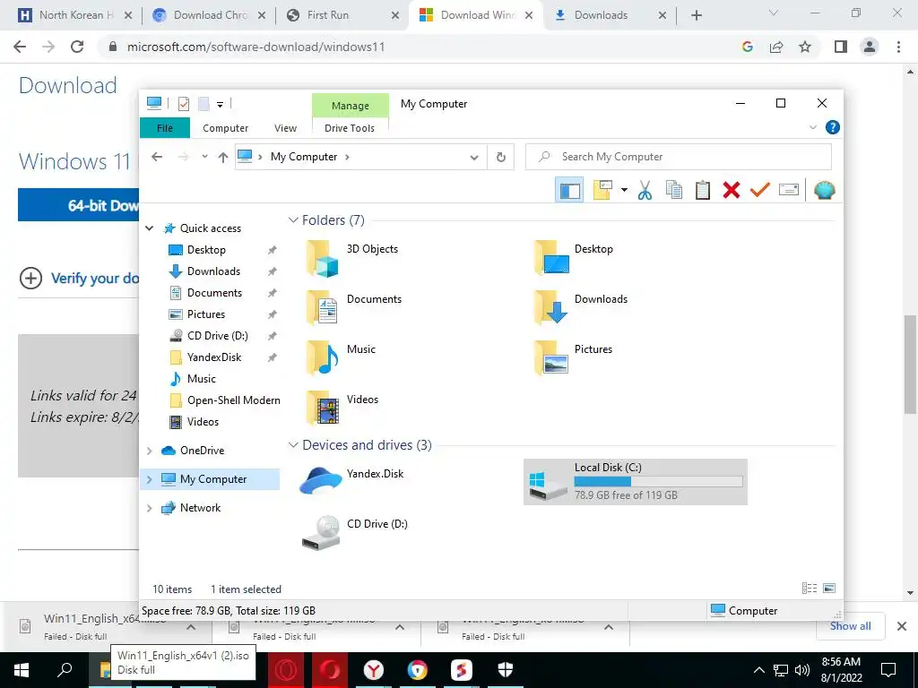Select the Videos folder in Folders group

tap(343, 408)
